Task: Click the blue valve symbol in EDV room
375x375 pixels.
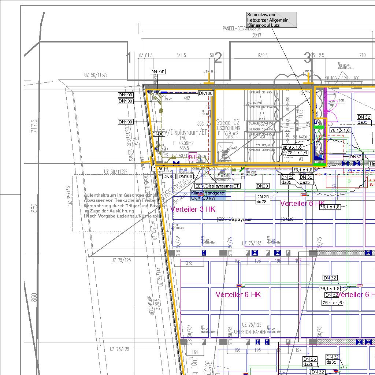Action: click(x=176, y=163)
